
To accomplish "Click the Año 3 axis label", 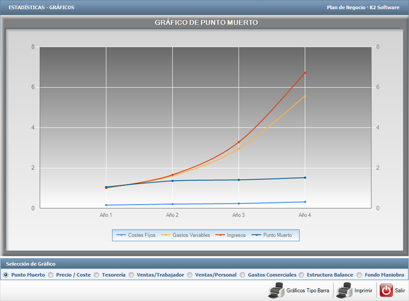I will (x=238, y=215).
